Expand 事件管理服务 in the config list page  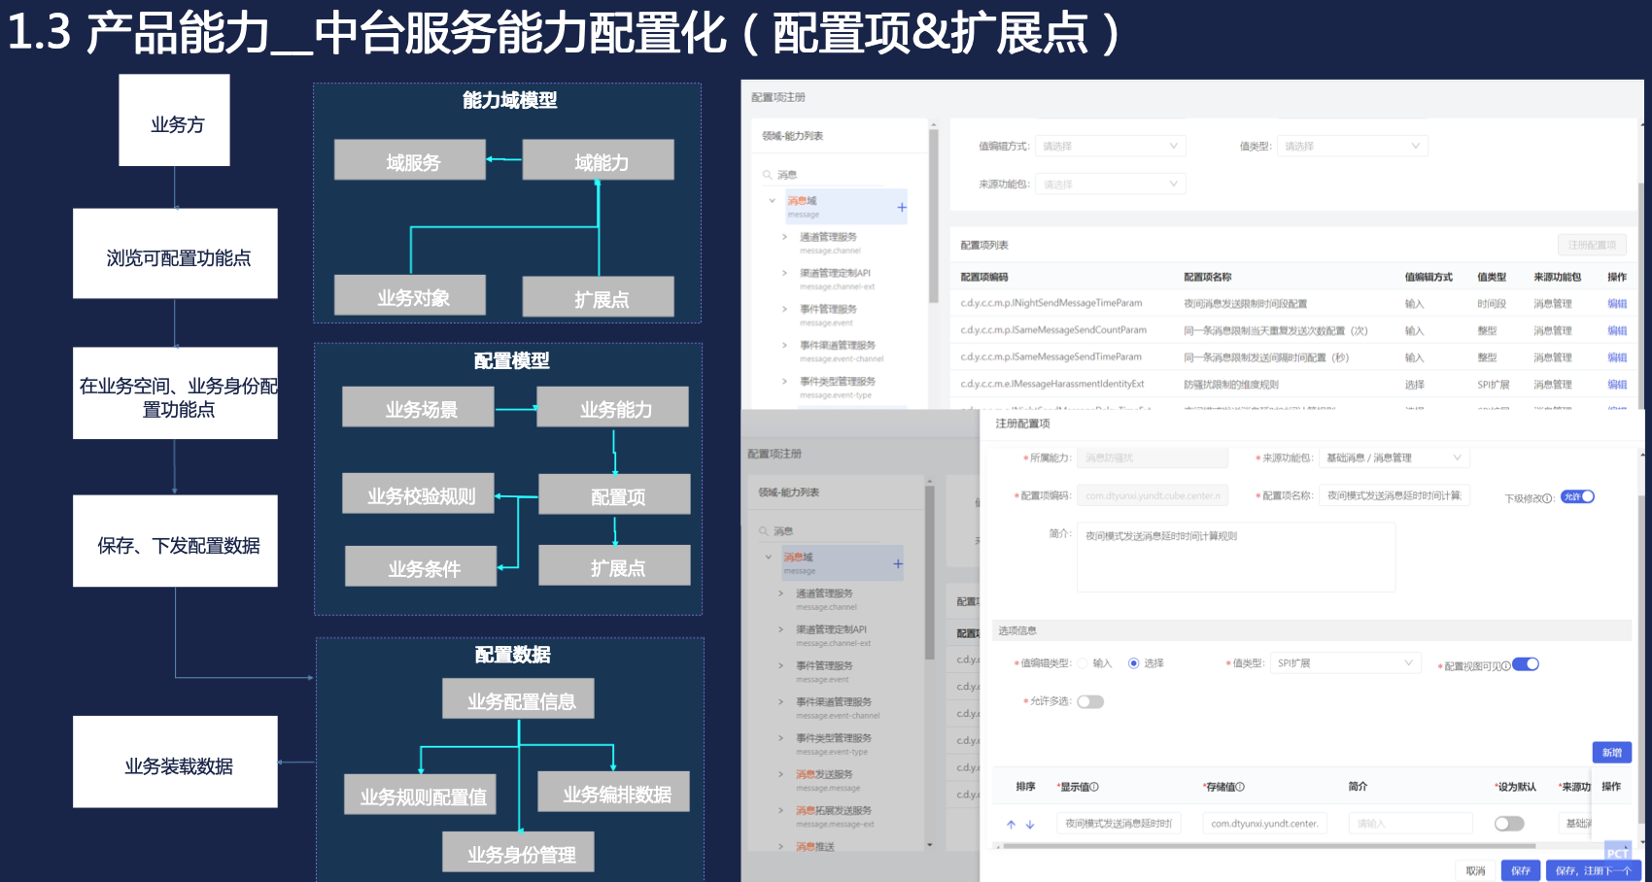coord(784,309)
